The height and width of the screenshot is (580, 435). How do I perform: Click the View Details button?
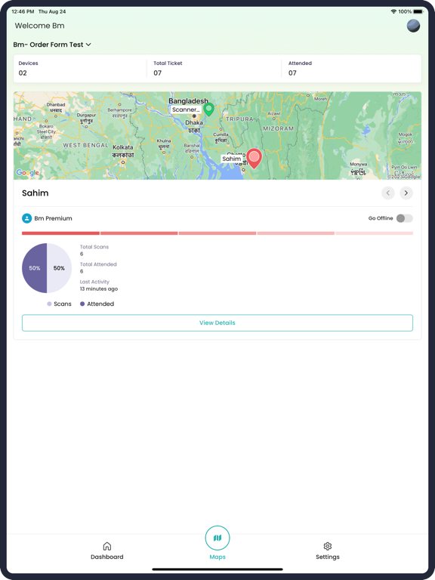coord(217,322)
